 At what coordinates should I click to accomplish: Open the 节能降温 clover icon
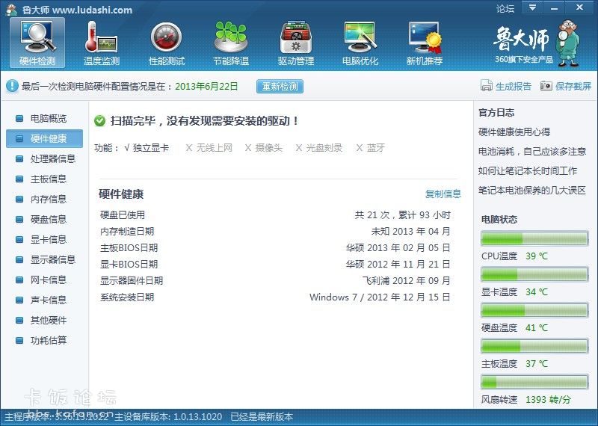click(x=231, y=37)
